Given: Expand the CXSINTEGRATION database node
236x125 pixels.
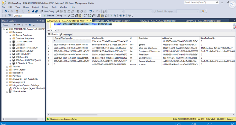Looking at the screenshot, I should [x=10, y=42].
